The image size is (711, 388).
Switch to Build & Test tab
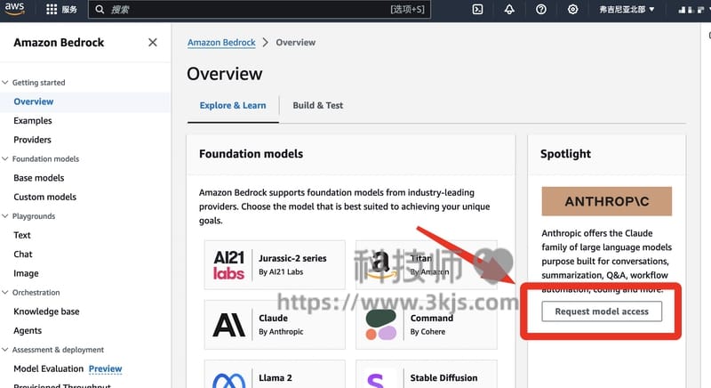coord(318,105)
